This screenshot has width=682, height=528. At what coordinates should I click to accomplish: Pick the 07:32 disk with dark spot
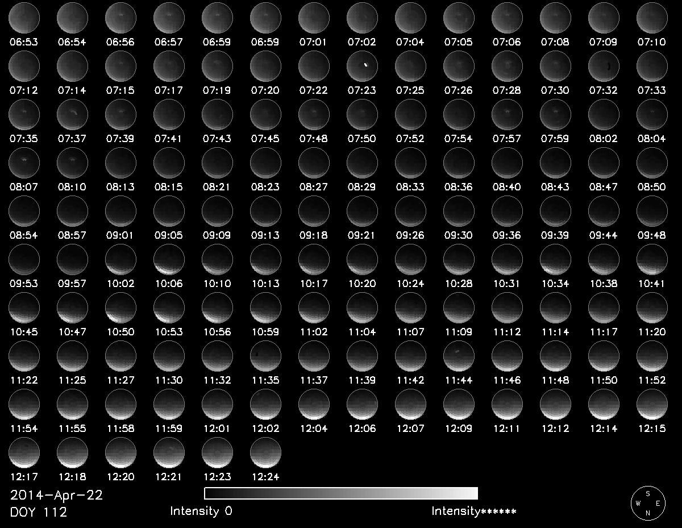pyautogui.click(x=604, y=66)
